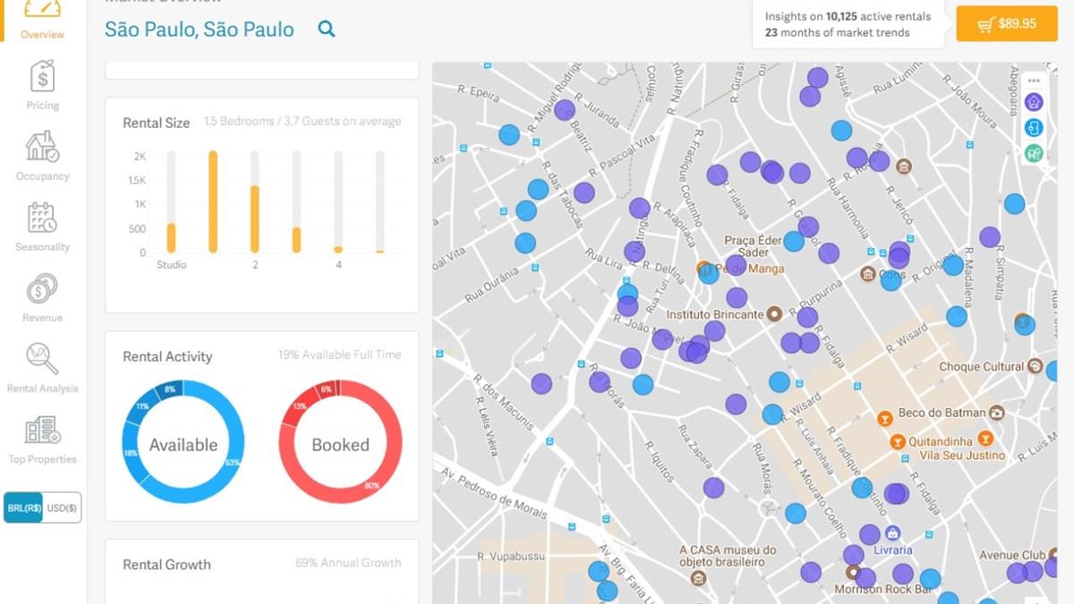This screenshot has height=604, width=1074.
Task: Select the Revenue coins icon
Action: [x=42, y=297]
